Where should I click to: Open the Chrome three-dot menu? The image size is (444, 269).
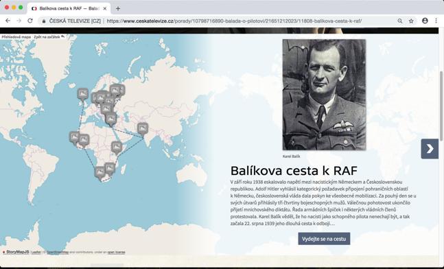(436, 21)
